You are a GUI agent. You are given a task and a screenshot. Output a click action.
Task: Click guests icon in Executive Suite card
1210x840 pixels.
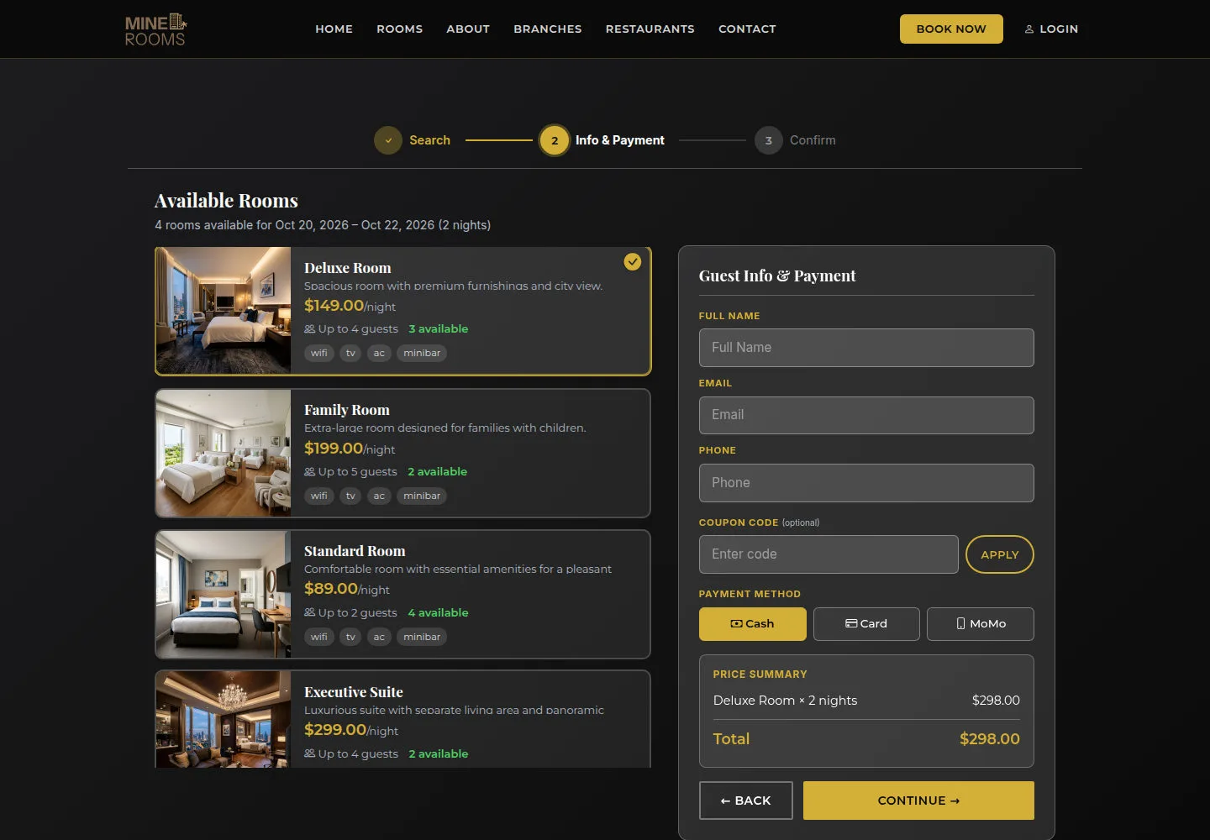coord(310,754)
